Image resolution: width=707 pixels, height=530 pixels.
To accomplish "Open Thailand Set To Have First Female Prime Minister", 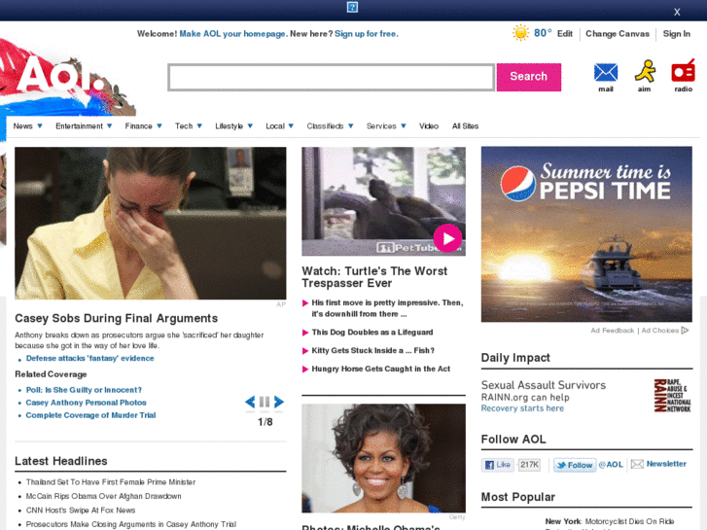I will (x=111, y=482).
